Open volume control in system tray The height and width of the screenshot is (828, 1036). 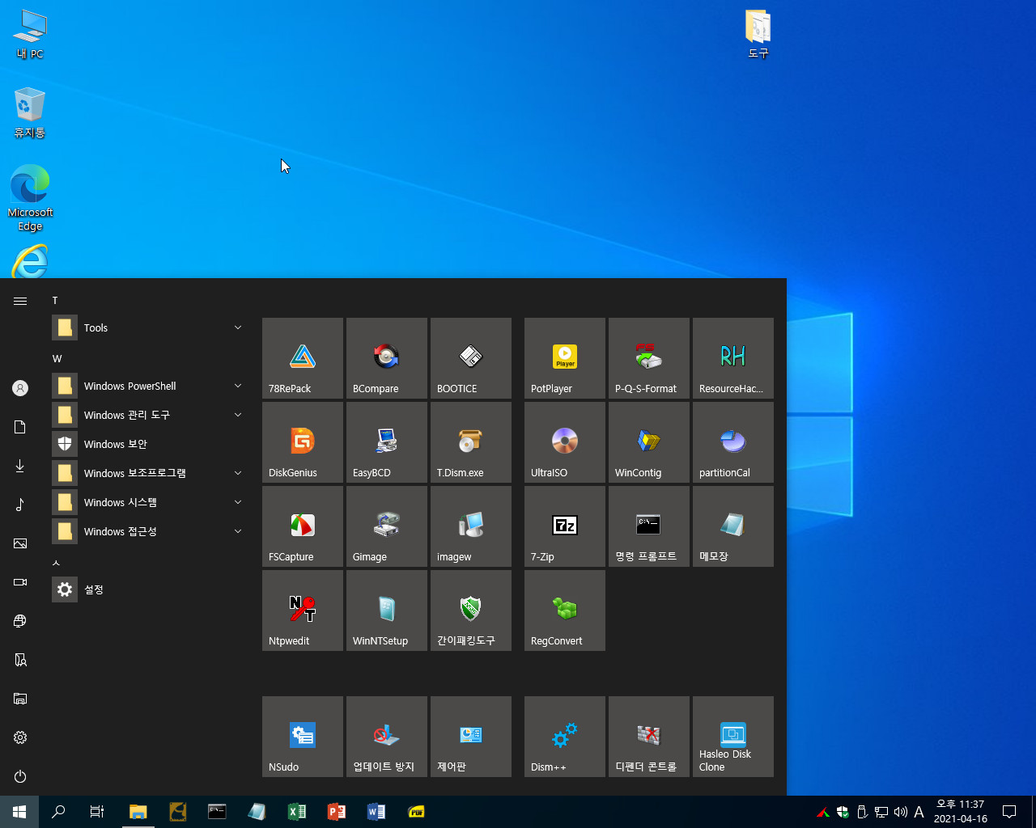coord(900,812)
